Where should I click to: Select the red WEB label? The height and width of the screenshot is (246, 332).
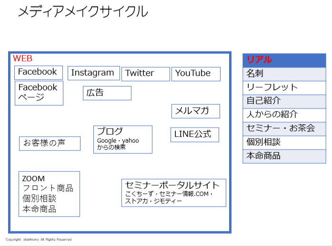pos(22,59)
